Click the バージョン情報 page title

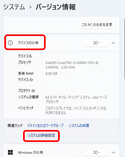tap(56, 7)
